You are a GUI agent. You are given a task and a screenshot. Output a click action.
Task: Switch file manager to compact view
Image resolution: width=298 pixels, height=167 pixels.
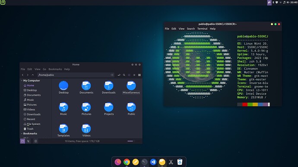(139, 75)
